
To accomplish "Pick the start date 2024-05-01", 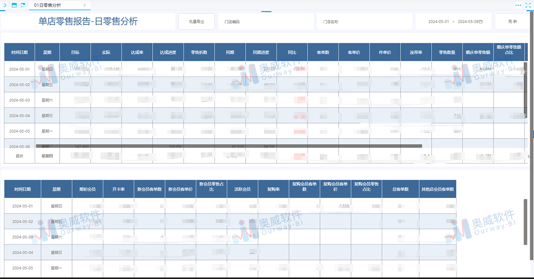I will (x=438, y=21).
